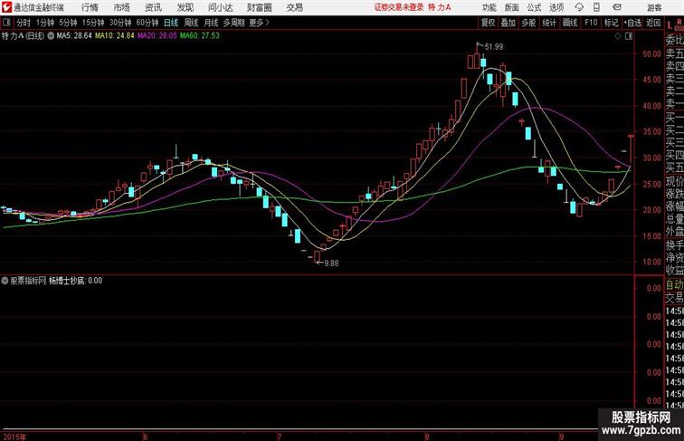Click the MA60: 27.53 value label
This screenshot has width=684, height=441.
(200, 36)
